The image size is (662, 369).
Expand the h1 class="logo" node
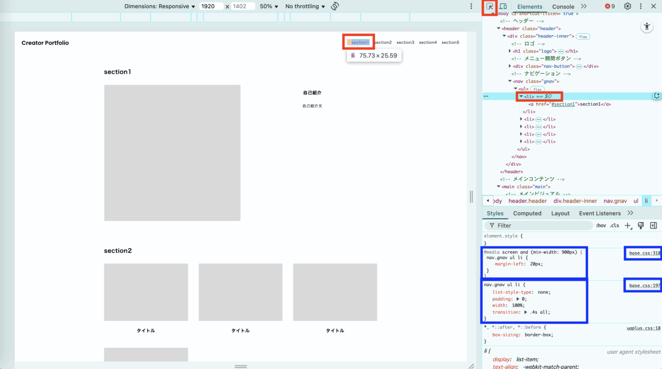(x=510, y=51)
